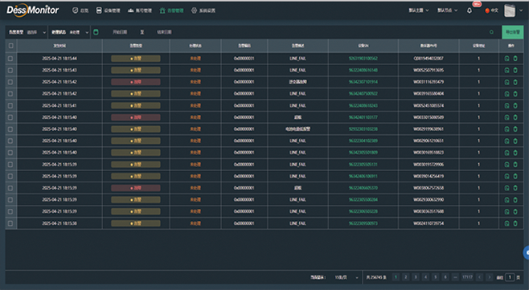Viewport: 529px width, 290px height.
Task: Open the Device Management tab in top navigation
Action: (108, 10)
